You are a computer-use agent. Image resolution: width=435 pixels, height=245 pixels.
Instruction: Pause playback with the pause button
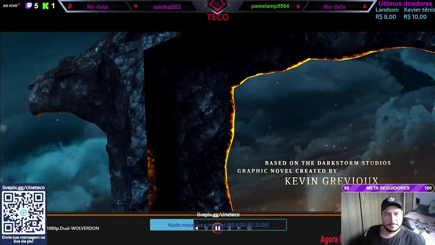(x=217, y=228)
